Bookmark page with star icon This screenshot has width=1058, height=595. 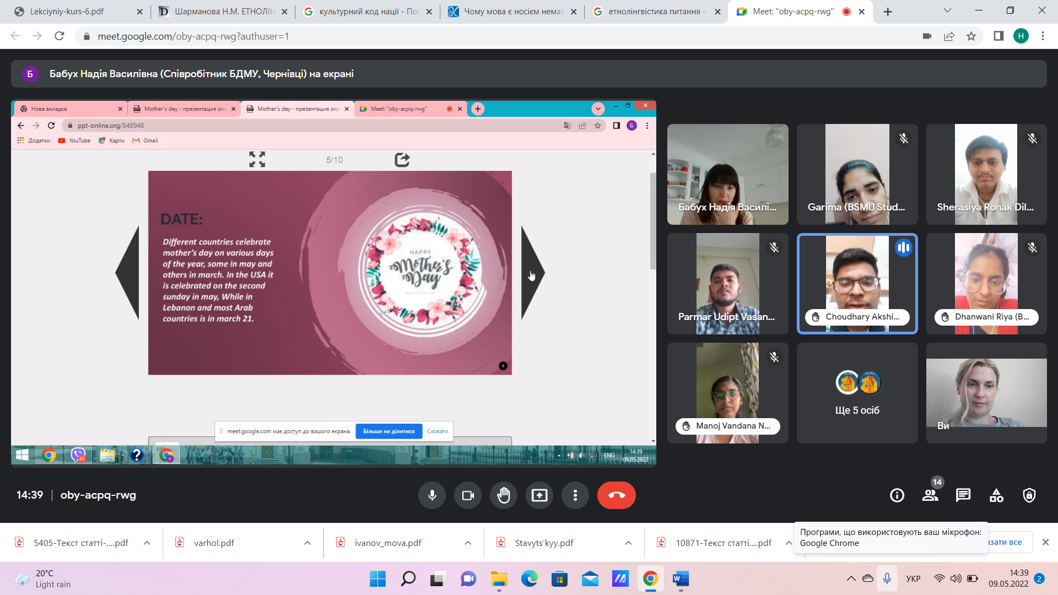(971, 36)
